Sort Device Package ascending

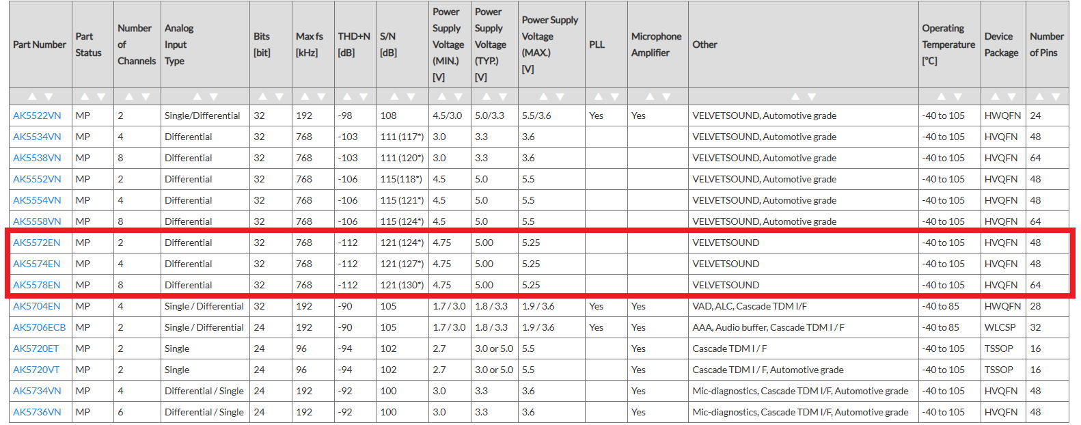[x=995, y=96]
